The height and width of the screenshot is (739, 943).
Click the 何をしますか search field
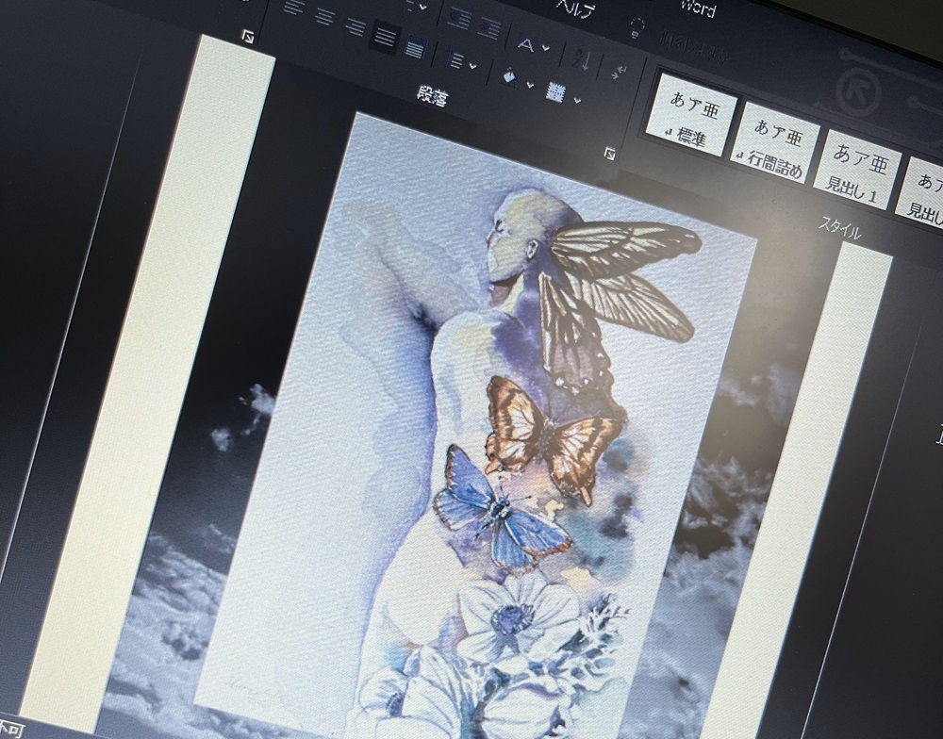click(695, 47)
